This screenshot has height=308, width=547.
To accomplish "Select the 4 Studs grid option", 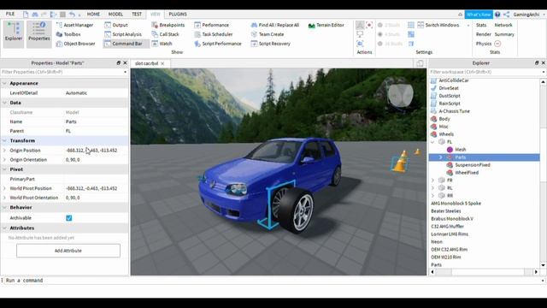I will click(x=389, y=34).
